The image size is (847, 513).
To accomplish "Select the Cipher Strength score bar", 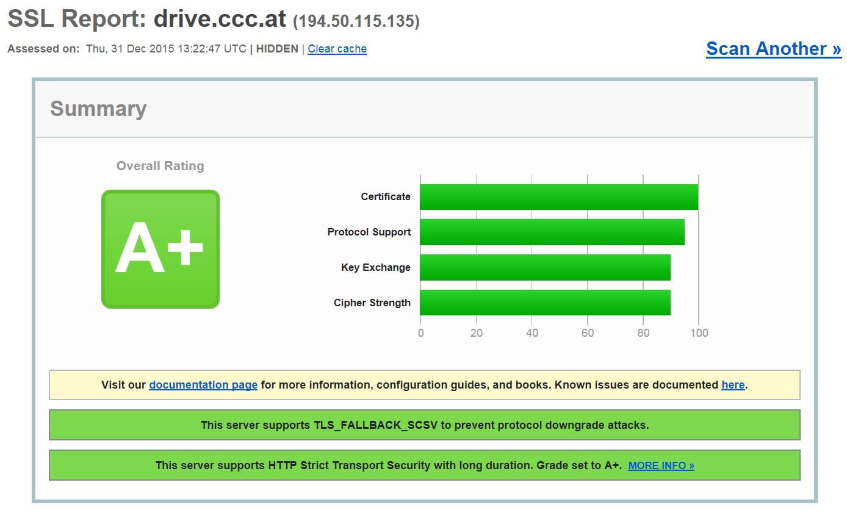I will tap(545, 303).
